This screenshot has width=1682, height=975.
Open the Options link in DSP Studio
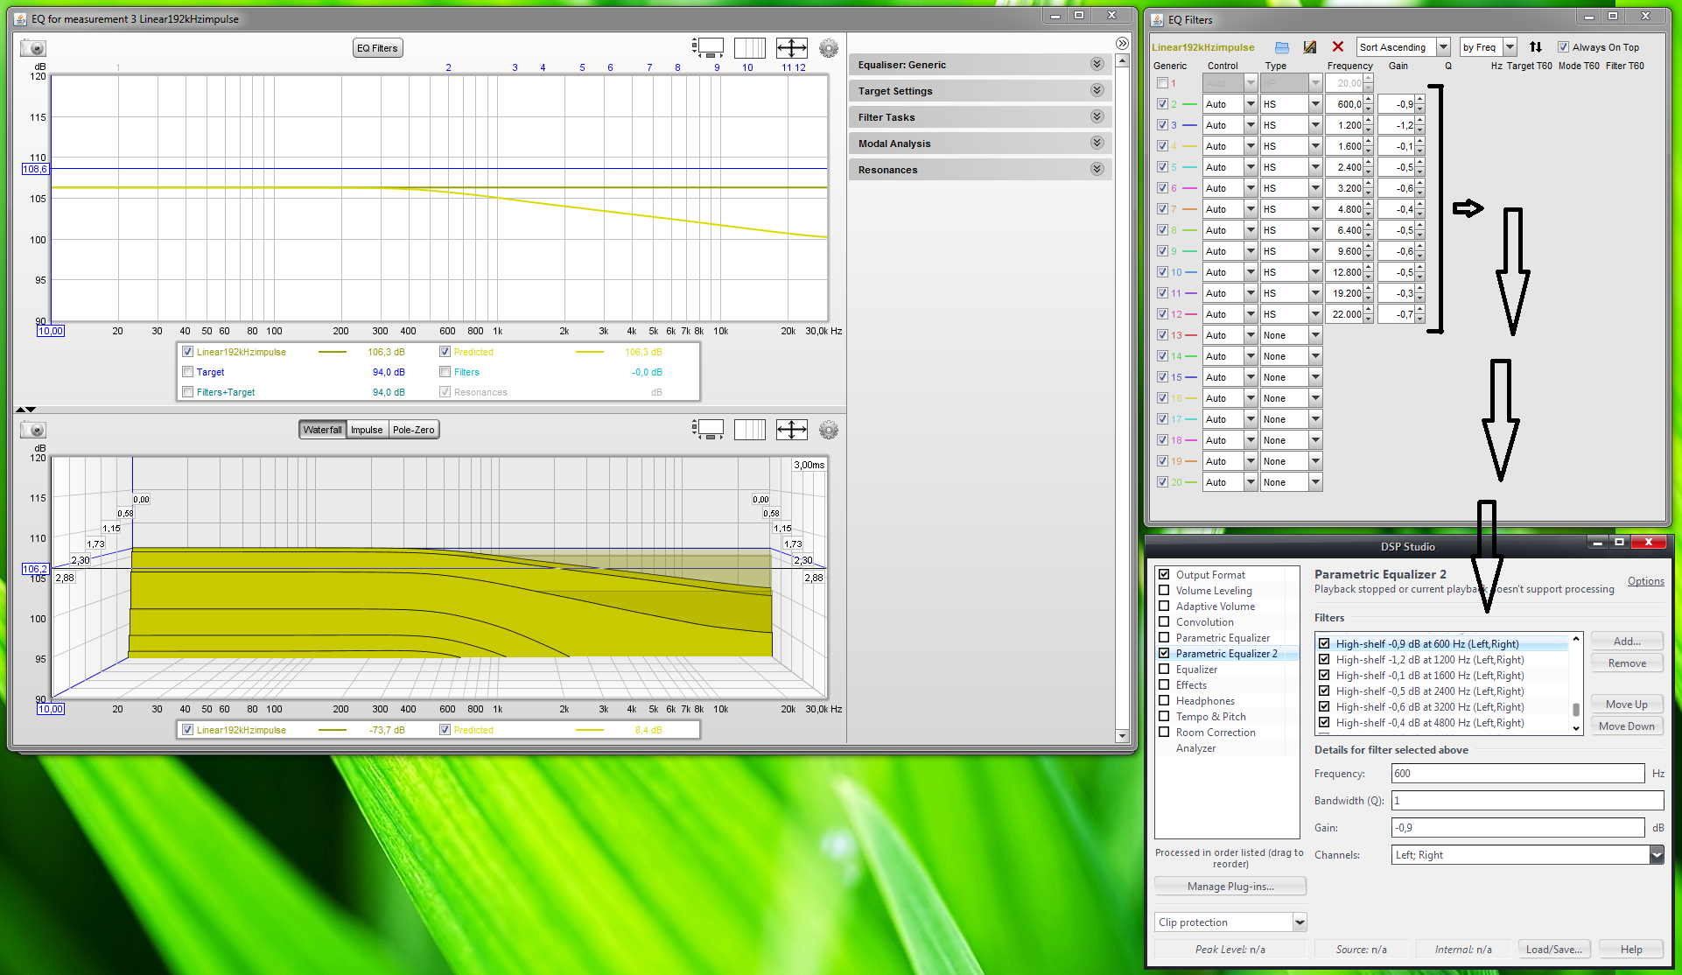[1646, 581]
